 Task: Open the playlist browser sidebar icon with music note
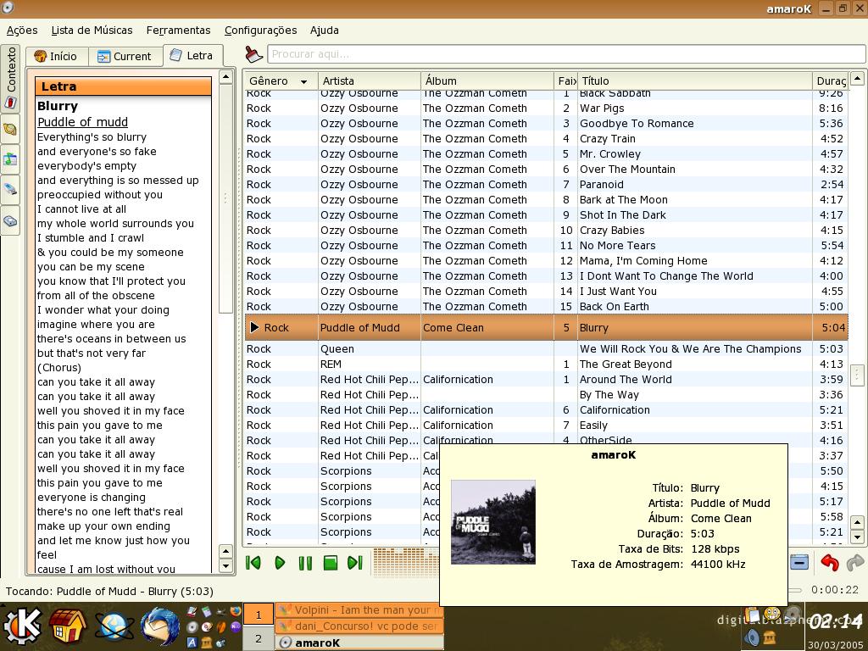point(10,159)
